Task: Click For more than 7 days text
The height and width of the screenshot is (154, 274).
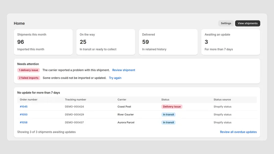Action: (x=219, y=49)
